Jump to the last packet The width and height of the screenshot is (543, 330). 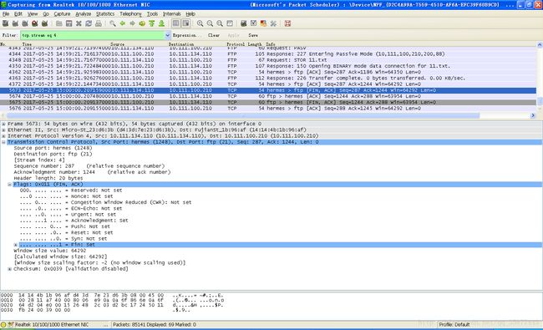[x=161, y=23]
